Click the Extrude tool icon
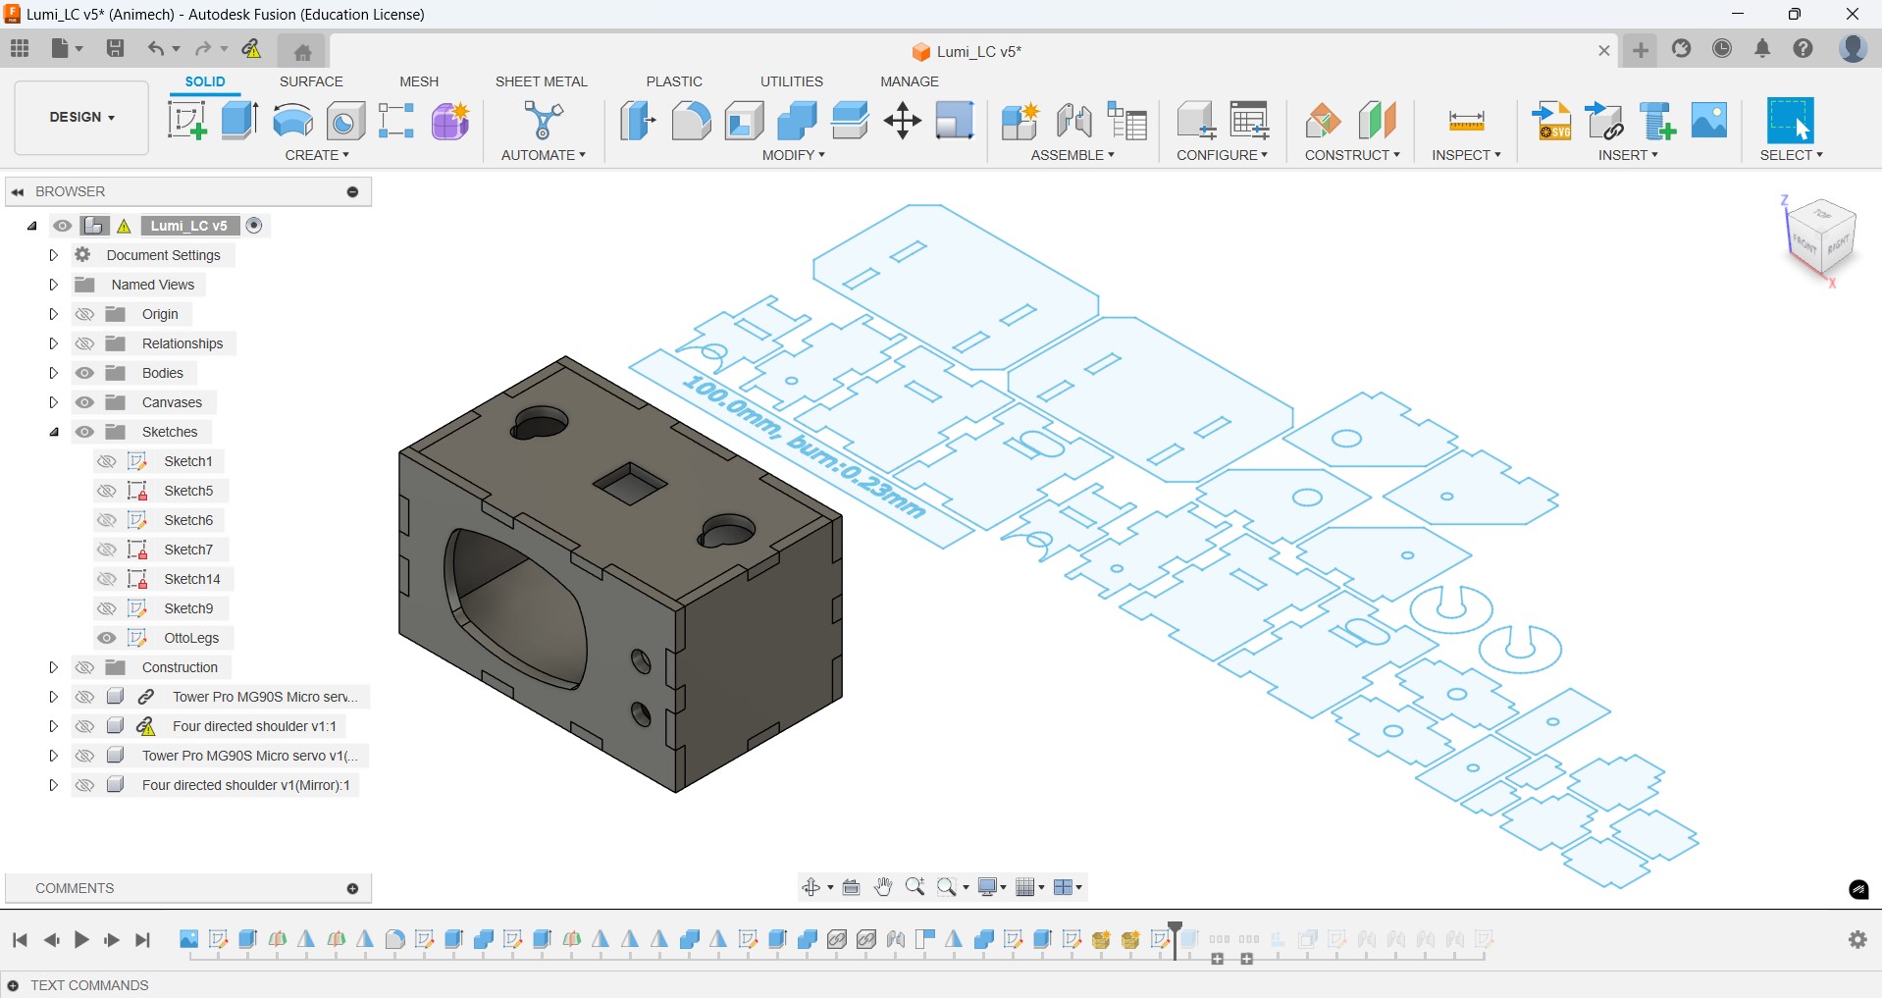Image resolution: width=1882 pixels, height=998 pixels. 239,121
